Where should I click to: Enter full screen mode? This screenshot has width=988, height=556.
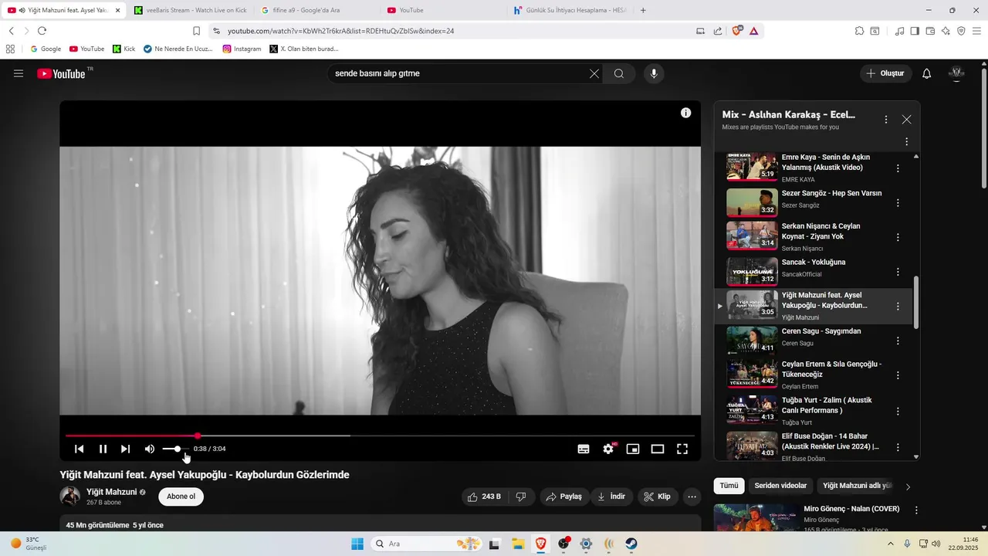click(x=682, y=449)
